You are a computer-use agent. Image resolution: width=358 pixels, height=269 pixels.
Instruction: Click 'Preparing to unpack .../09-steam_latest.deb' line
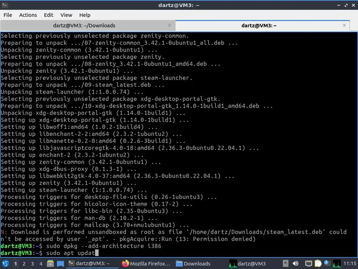click(x=83, y=85)
